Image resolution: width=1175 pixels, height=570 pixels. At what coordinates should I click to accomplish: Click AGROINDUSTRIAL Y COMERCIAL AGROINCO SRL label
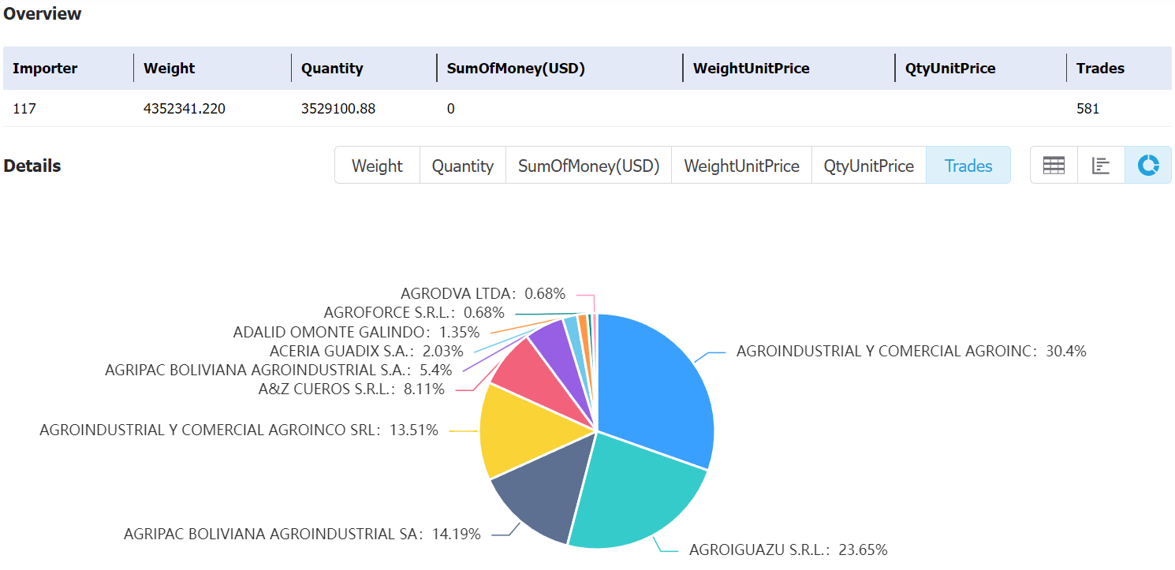(x=239, y=430)
